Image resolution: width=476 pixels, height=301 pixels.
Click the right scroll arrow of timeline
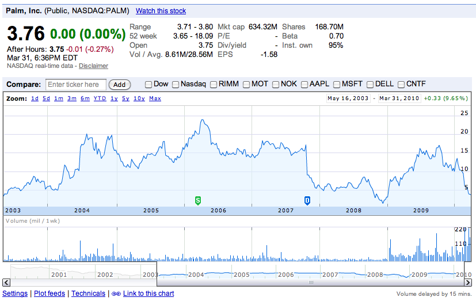coord(468,283)
